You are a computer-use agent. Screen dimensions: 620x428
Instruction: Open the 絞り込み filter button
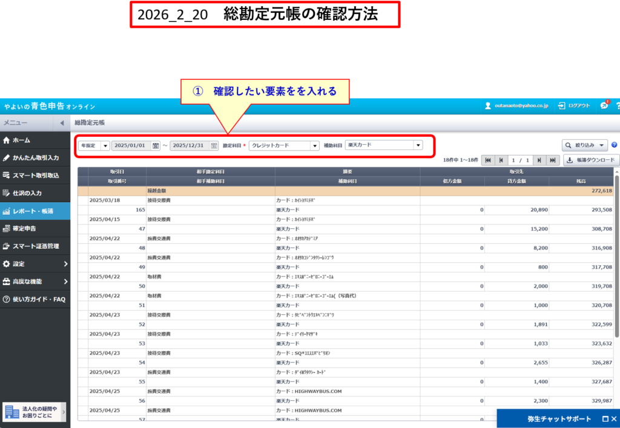coord(585,145)
